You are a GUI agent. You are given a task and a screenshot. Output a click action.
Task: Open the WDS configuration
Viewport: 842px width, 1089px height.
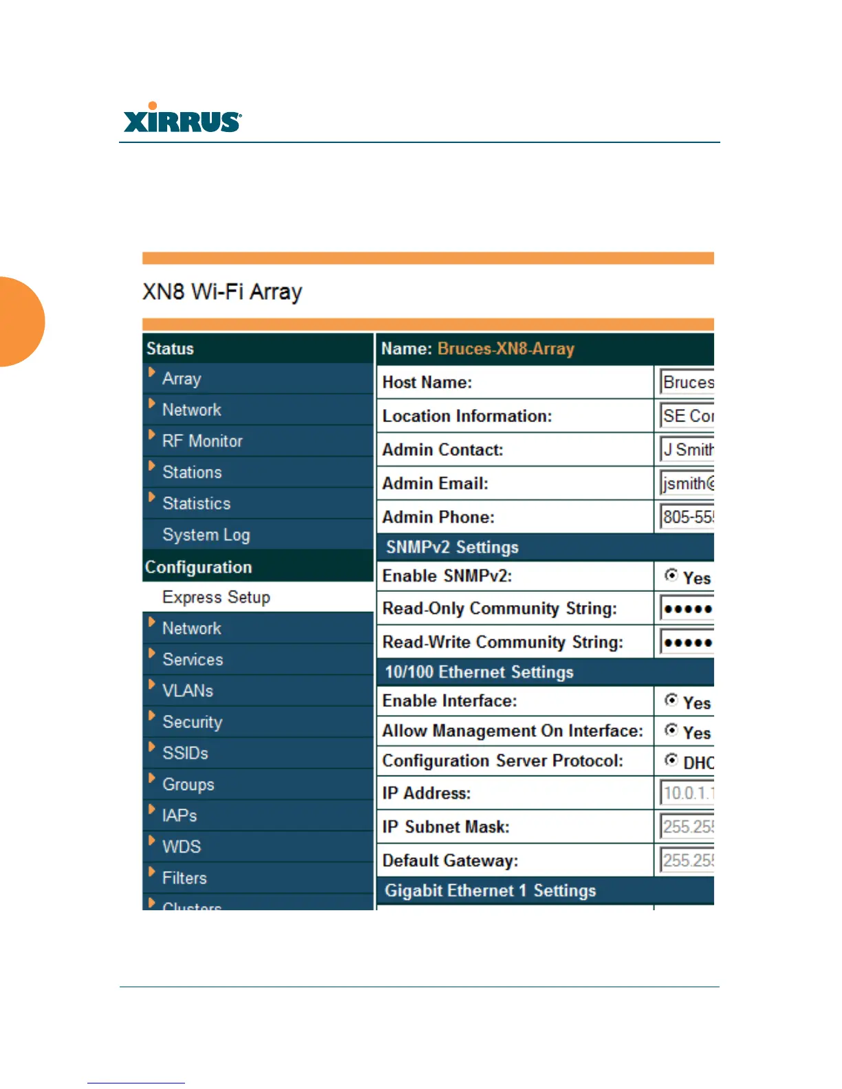[182, 846]
